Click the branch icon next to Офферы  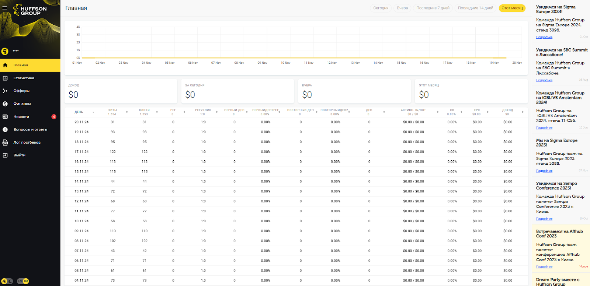(x=5, y=91)
